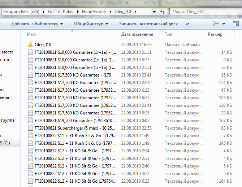Click the date '22.08.2010 0:02'
The width and height of the screenshot is (242, 187).
tap(135, 120)
